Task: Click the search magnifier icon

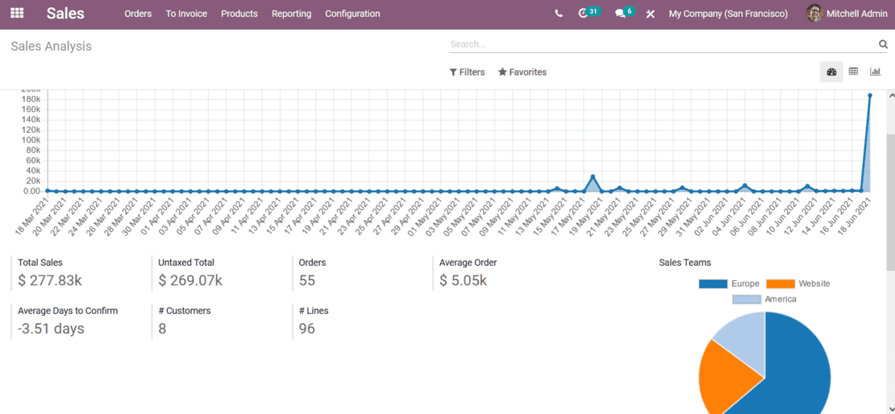Action: 883,44
